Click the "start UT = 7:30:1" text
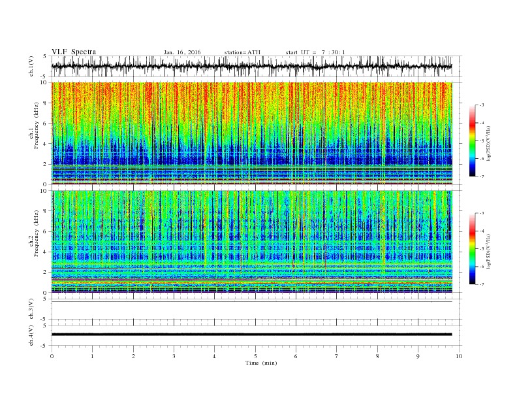This screenshot has width=517, height=400. 315,52
